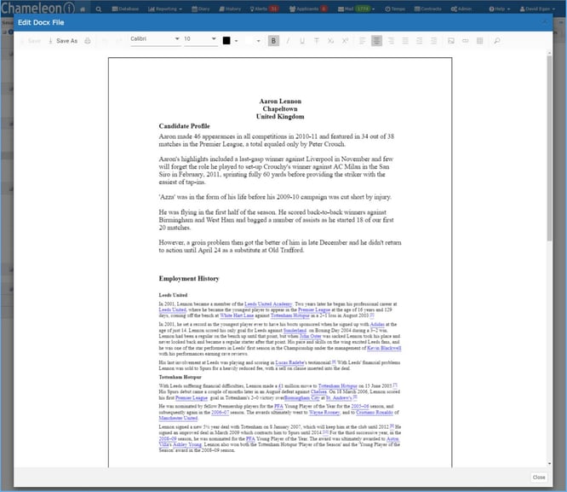Open Admin in navigation bar
The width and height of the screenshot is (567, 492).
461,9
